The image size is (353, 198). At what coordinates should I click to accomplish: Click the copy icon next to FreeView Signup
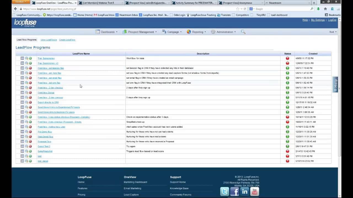pyautogui.click(x=26, y=92)
